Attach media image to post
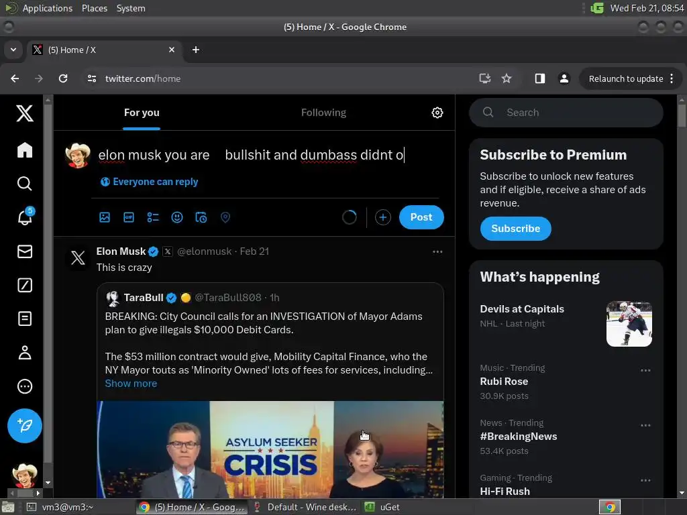Image resolution: width=687 pixels, height=515 pixels. point(105,217)
